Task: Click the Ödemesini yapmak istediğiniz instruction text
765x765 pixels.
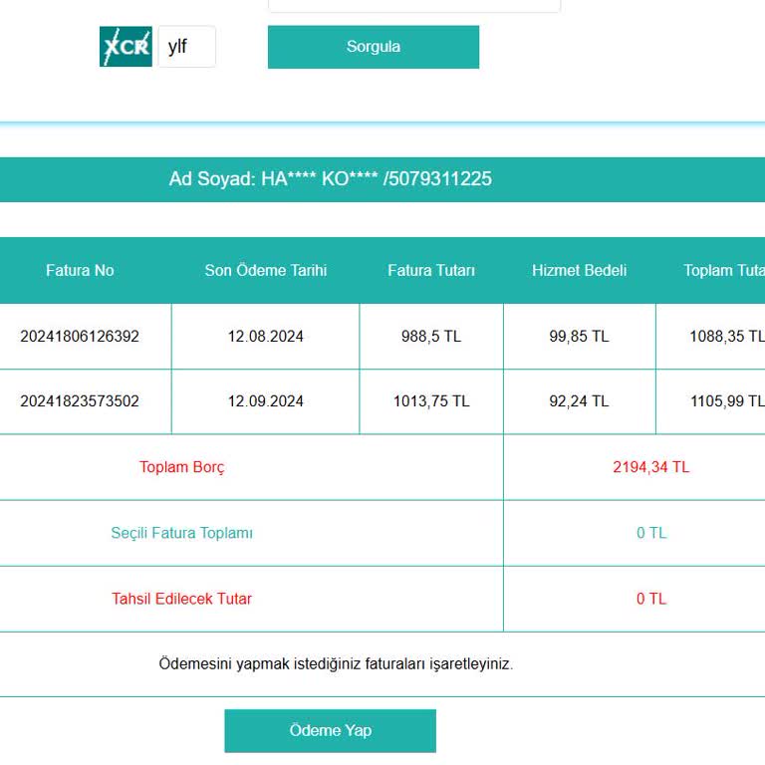Action: click(336, 664)
